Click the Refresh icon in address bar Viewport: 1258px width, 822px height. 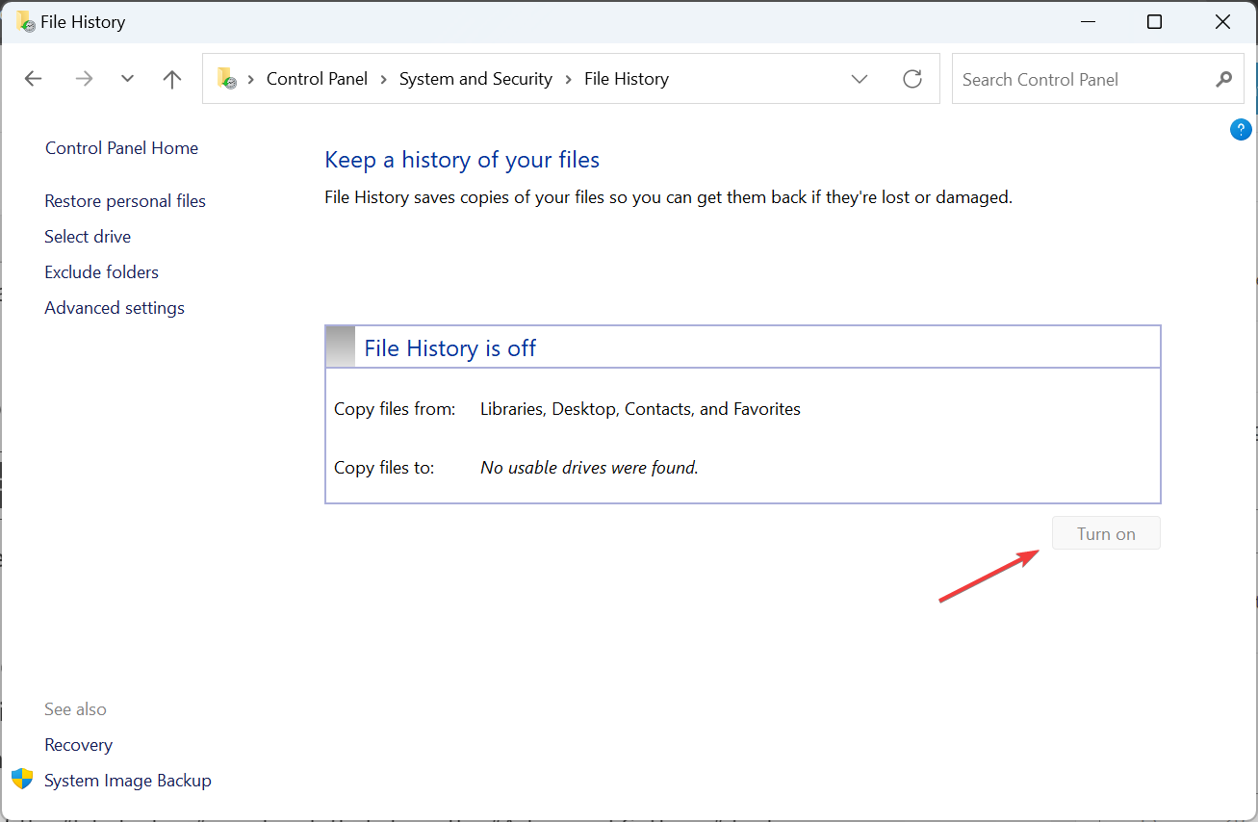click(912, 79)
